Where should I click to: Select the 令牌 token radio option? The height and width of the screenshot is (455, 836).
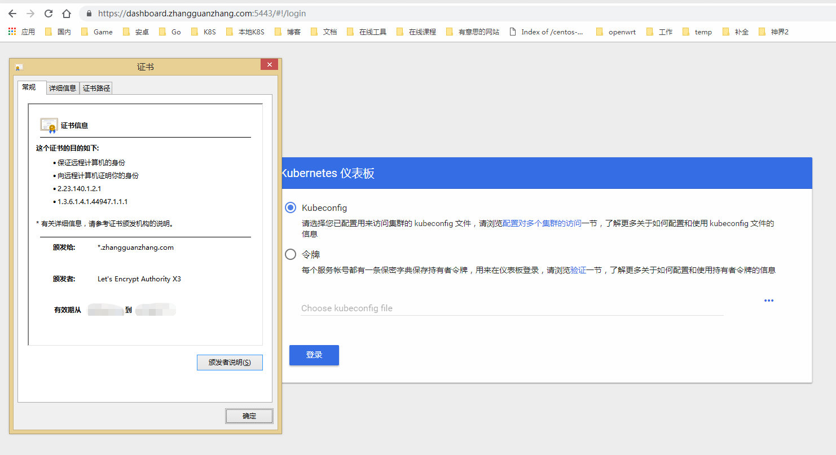tap(291, 254)
